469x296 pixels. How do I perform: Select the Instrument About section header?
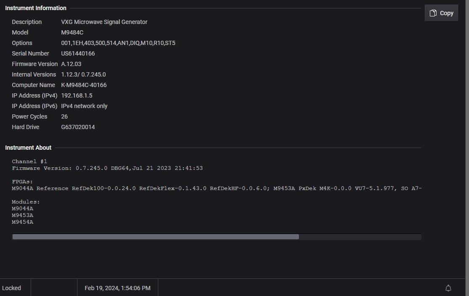[28, 148]
